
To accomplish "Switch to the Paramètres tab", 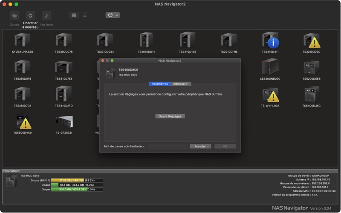I will [x=159, y=84].
